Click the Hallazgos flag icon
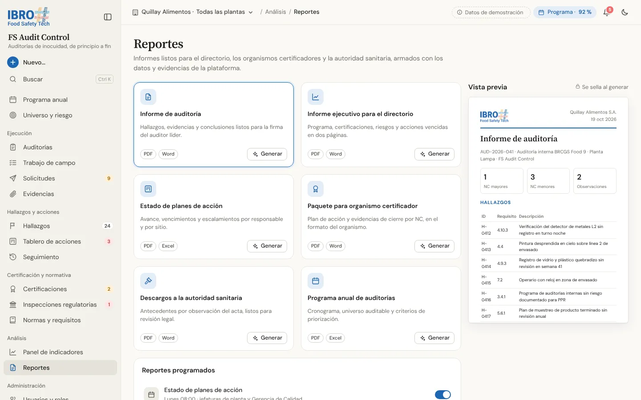 (13, 226)
